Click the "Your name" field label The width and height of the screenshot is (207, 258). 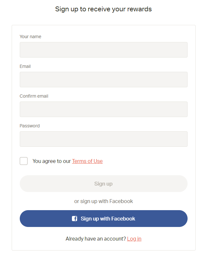[30, 37]
